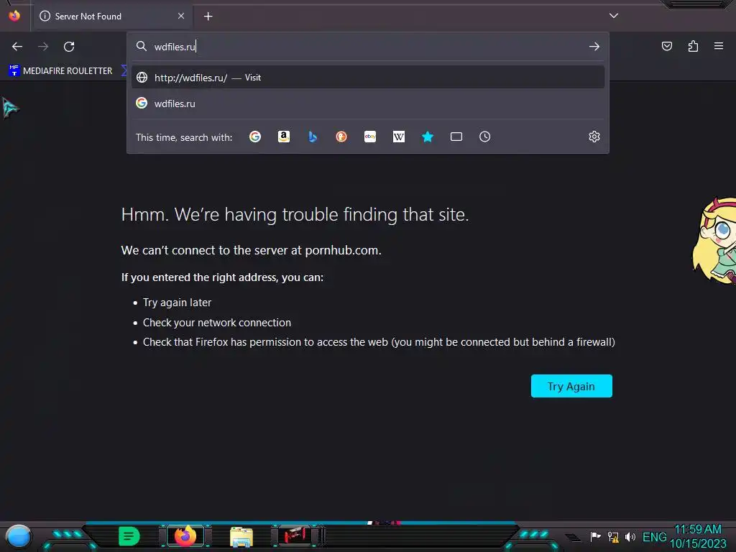Screen dimensions: 736x552
Task: Open the clock showing 11:59 AM
Action: 698,536
